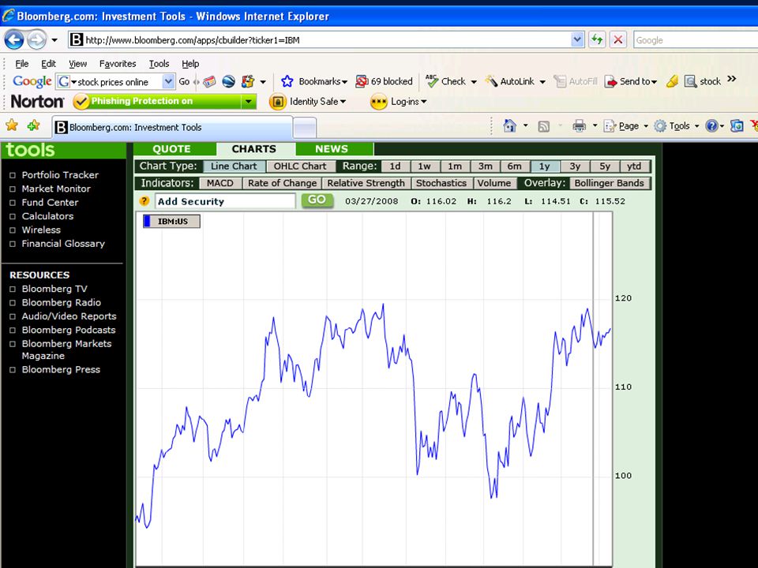This screenshot has width=758, height=568.
Task: Toggle the Bollinger Bands overlay
Action: click(609, 184)
